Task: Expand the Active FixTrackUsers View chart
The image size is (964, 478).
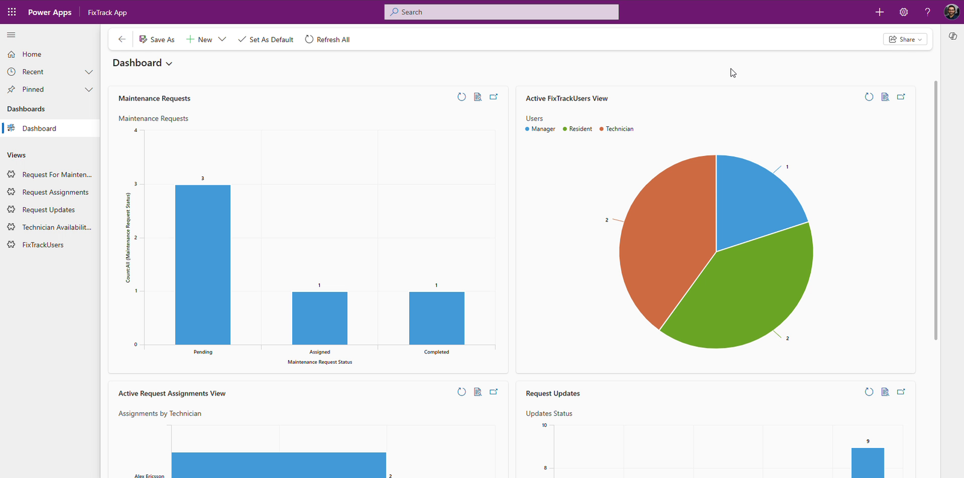Action: (901, 97)
